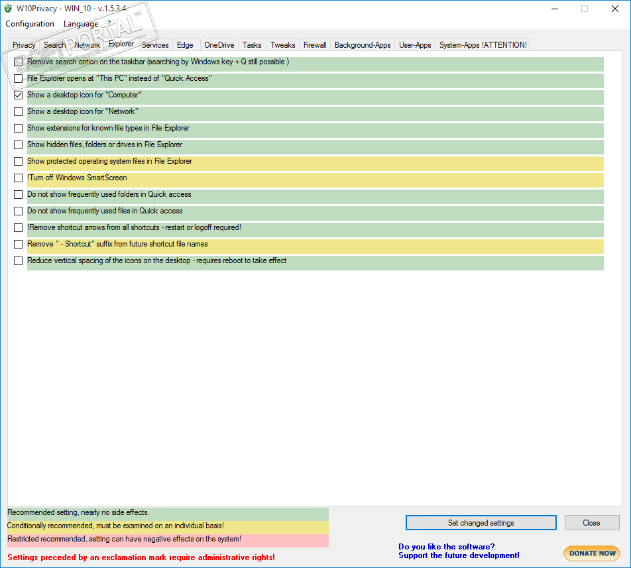The height and width of the screenshot is (568, 631).
Task: Click the green Recommended setting legend bar
Action: tap(168, 514)
